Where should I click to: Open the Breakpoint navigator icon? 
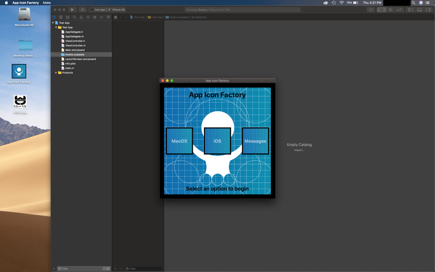[102, 17]
